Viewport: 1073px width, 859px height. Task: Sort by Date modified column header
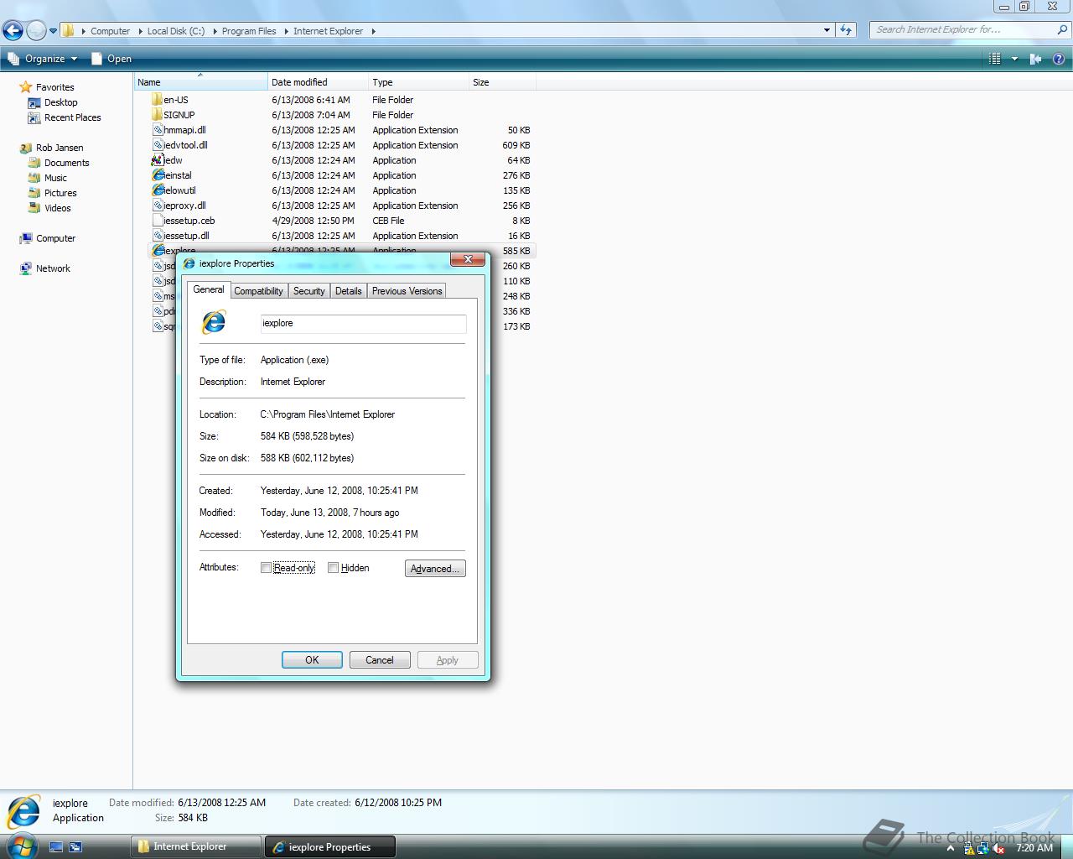click(318, 82)
